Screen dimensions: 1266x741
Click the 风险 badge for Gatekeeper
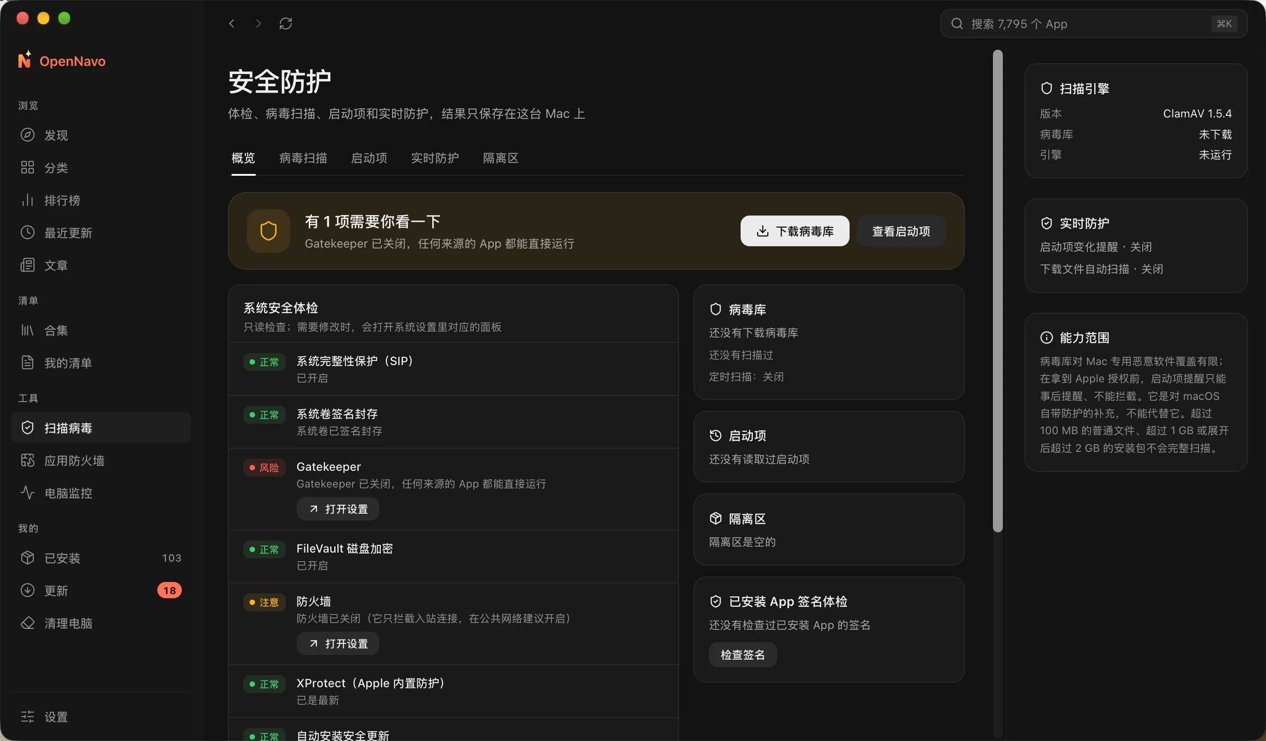click(264, 468)
